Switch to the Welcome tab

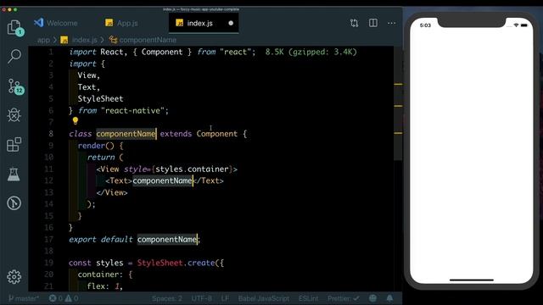pyautogui.click(x=56, y=23)
